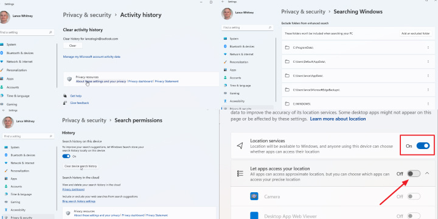
Task: Open Learn more about location link
Action: (x=338, y=119)
